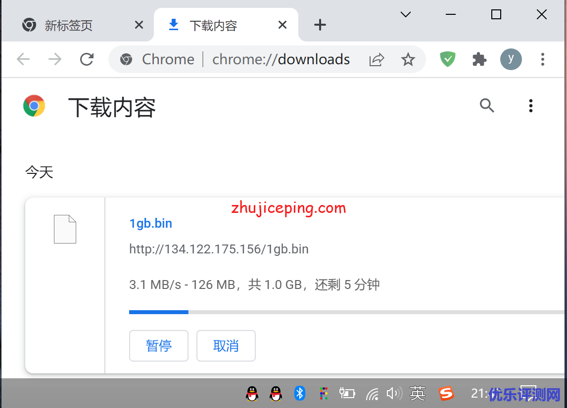Pause the download with 暂停 button
Screen dimensions: 567x408
[159, 346]
